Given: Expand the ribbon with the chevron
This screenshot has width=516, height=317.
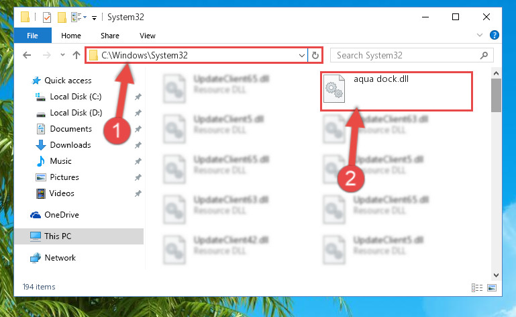Looking at the screenshot, I should click(x=480, y=35).
